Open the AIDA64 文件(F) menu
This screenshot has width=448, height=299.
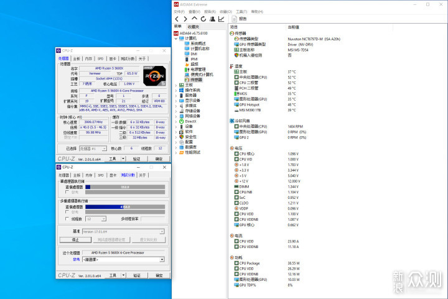click(179, 12)
